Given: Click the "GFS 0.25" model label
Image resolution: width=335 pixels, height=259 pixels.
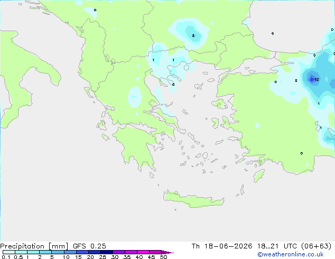Looking at the screenshot, I should point(89,246).
